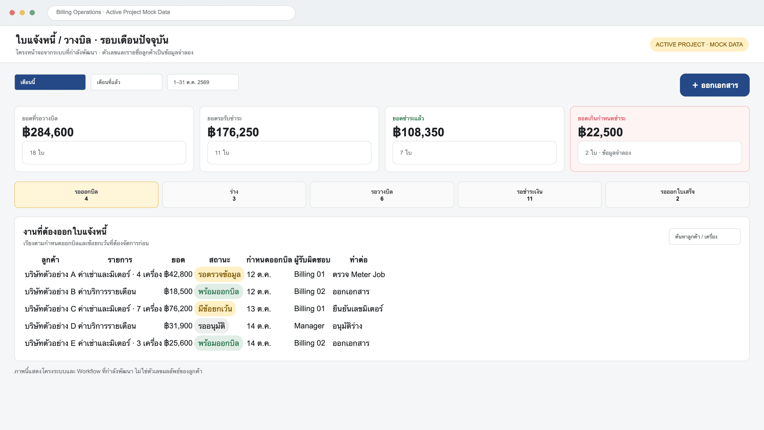Viewport: 764px width, 430px height.
Task: Select the เดือนนี้ period button
Action: point(50,82)
